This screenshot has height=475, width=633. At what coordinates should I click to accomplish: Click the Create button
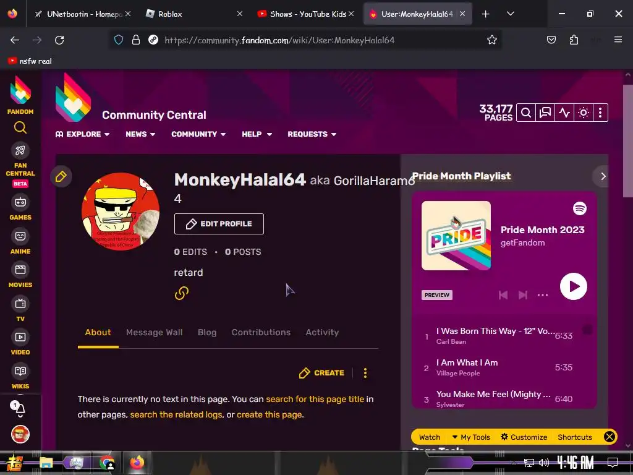321,373
